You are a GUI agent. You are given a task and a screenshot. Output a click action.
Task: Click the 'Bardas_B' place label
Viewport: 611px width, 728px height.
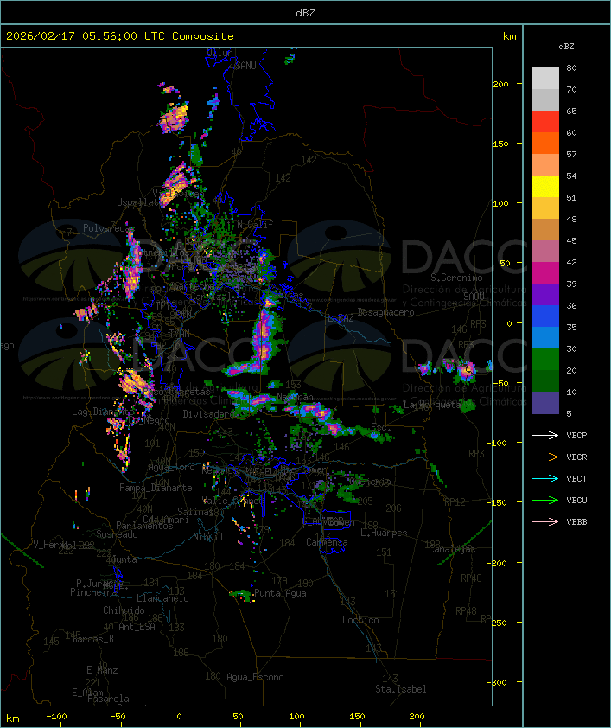93,639
